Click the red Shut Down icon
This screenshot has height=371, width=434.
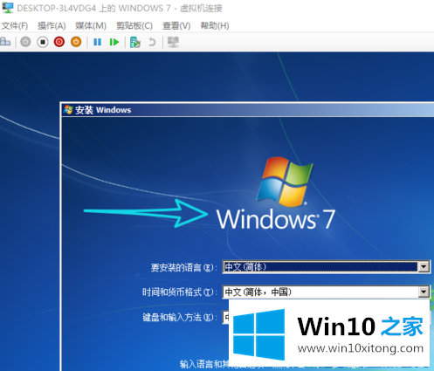tap(59, 42)
